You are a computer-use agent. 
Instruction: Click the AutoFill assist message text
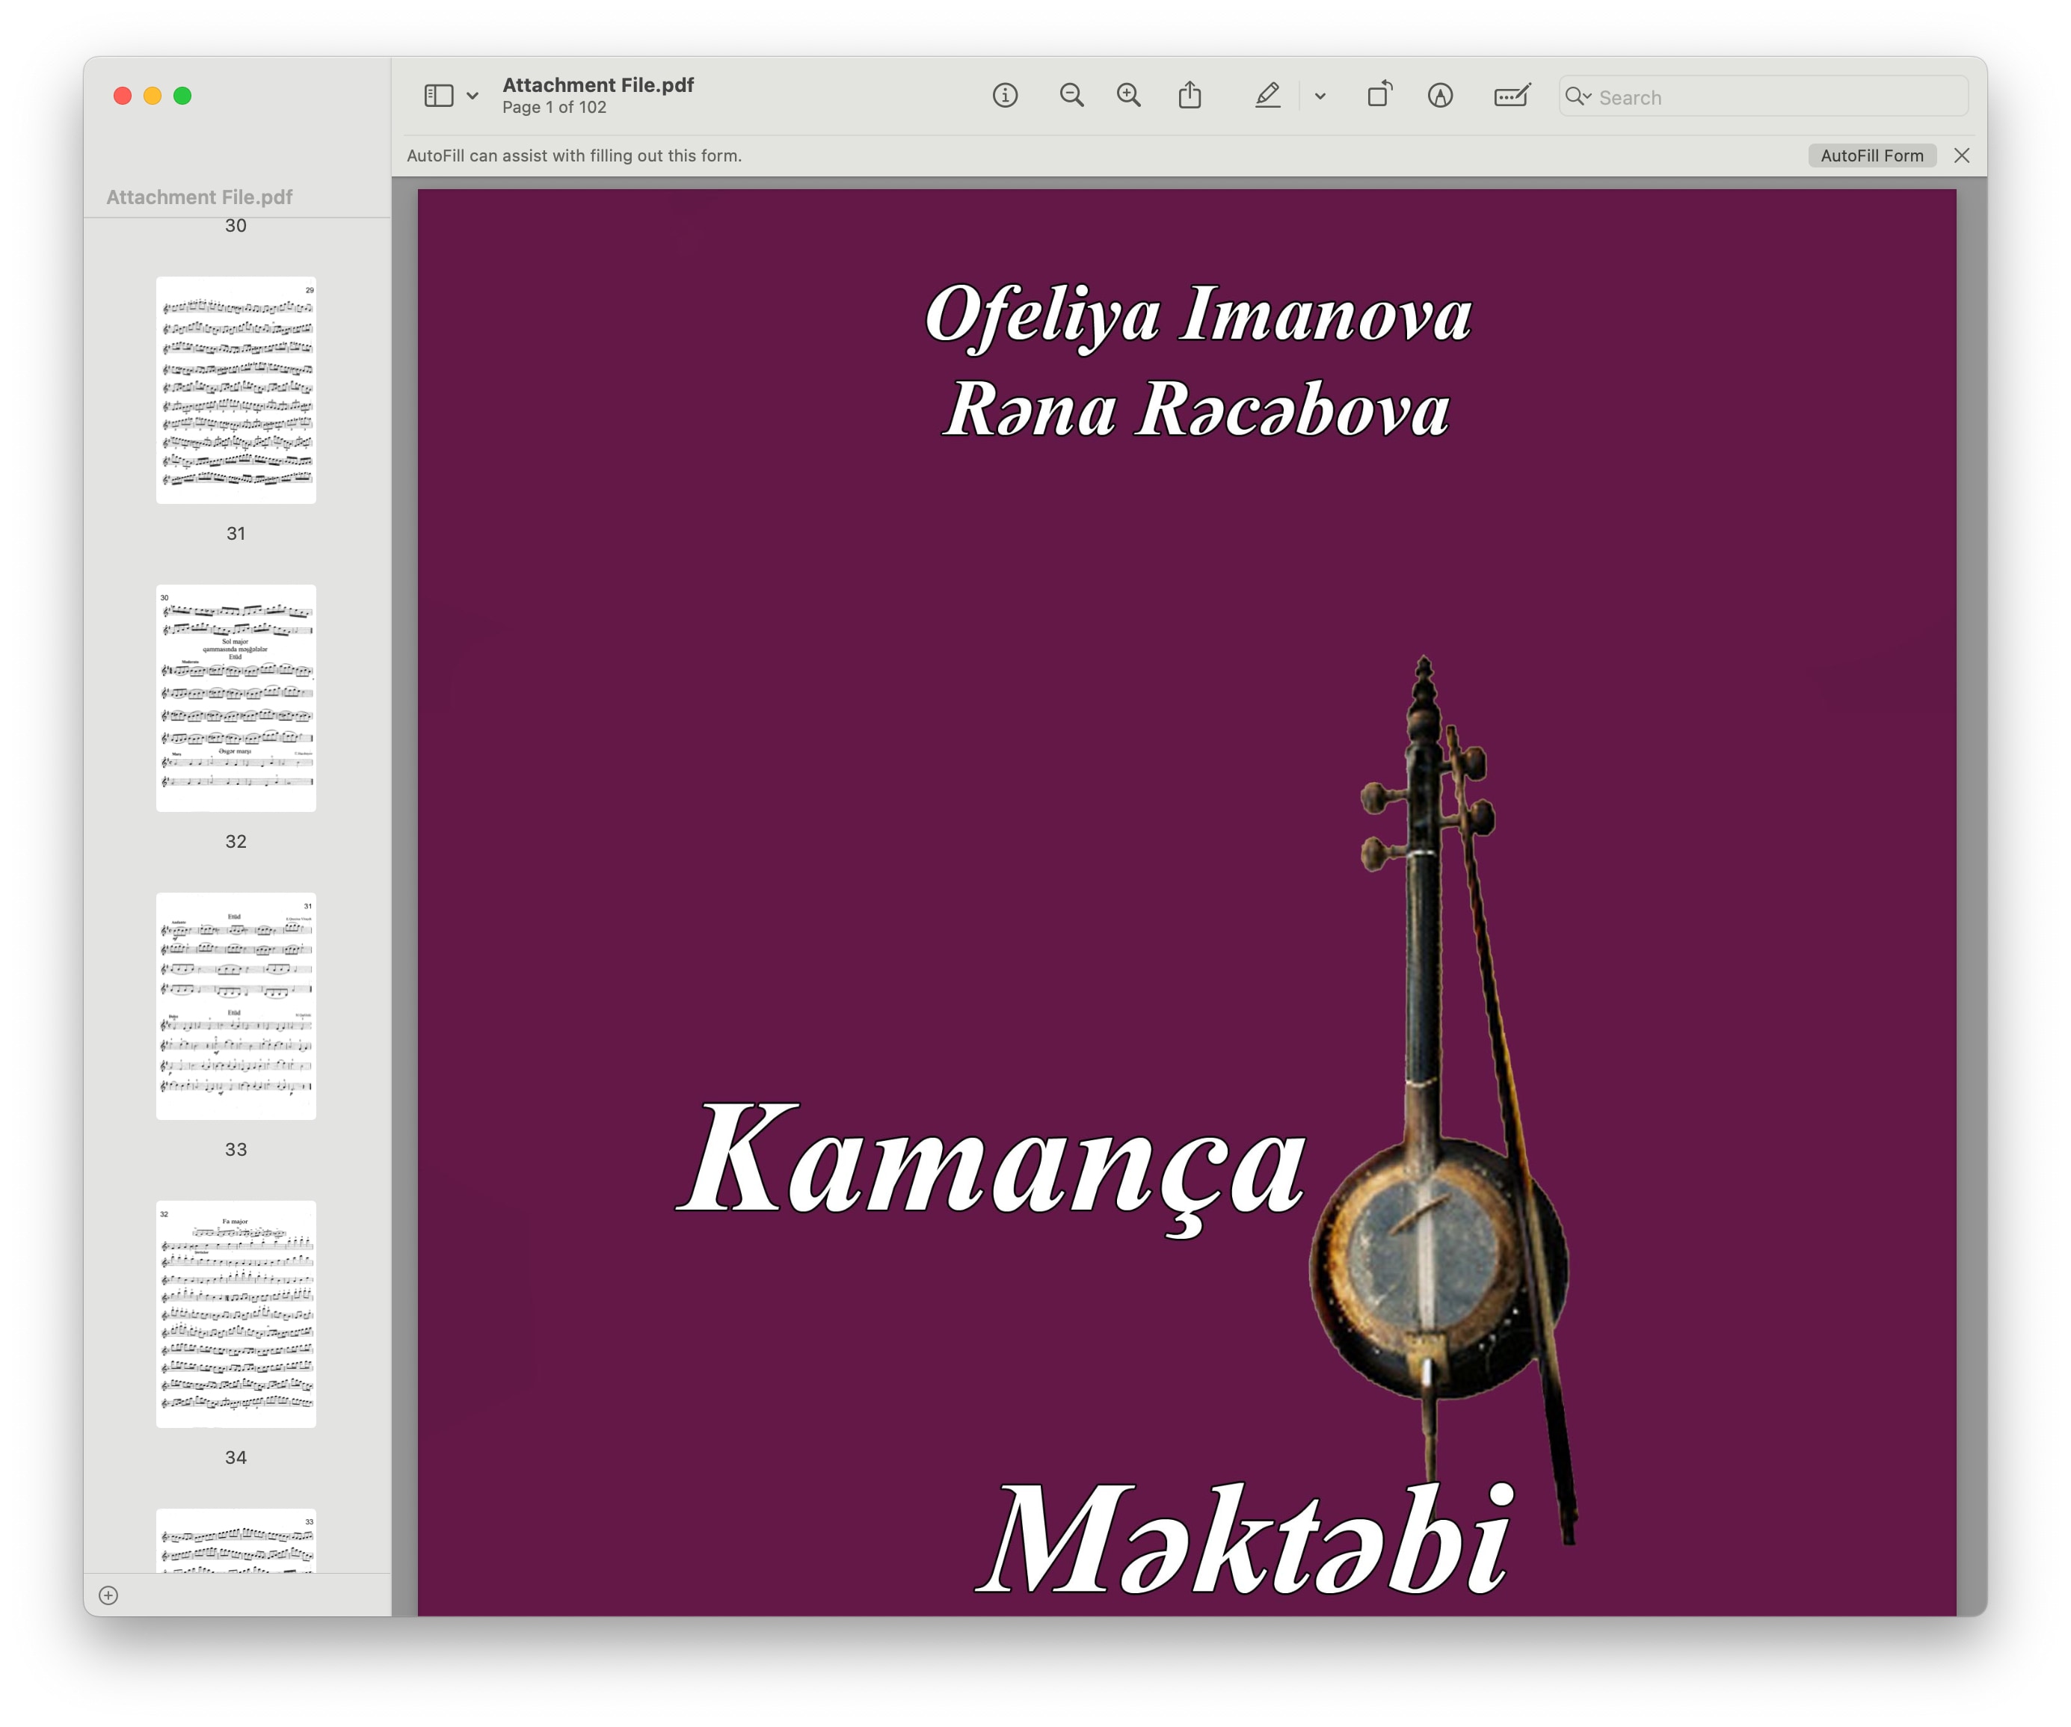pyautogui.click(x=574, y=156)
